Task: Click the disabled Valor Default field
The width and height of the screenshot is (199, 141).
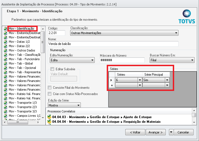Action: coord(64,79)
